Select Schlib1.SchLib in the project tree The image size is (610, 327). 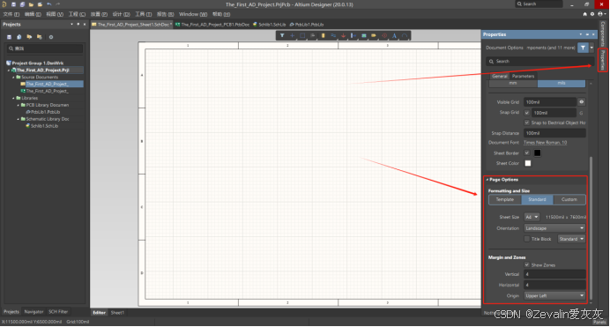[x=44, y=126]
